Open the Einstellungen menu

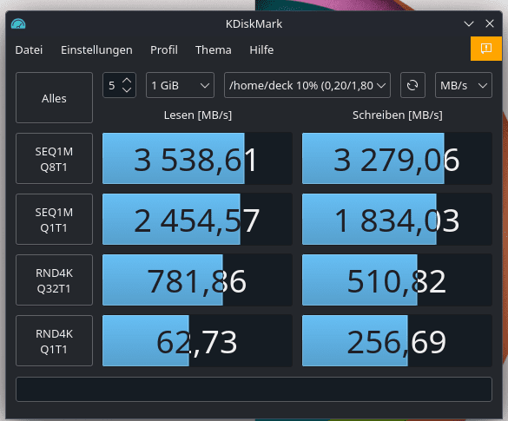(96, 49)
